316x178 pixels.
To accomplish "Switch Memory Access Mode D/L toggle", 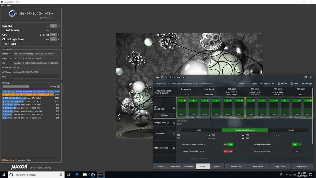I will [297, 144].
